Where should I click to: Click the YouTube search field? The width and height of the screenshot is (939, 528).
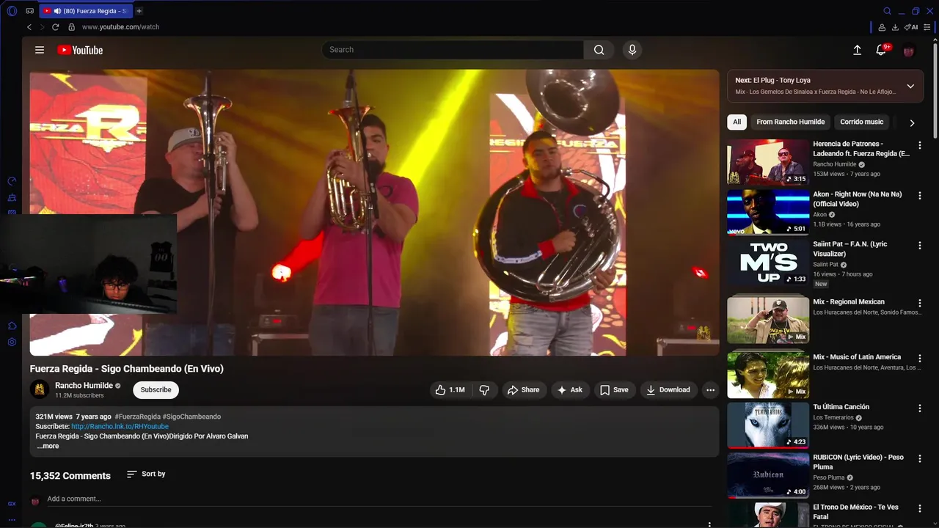click(453, 50)
